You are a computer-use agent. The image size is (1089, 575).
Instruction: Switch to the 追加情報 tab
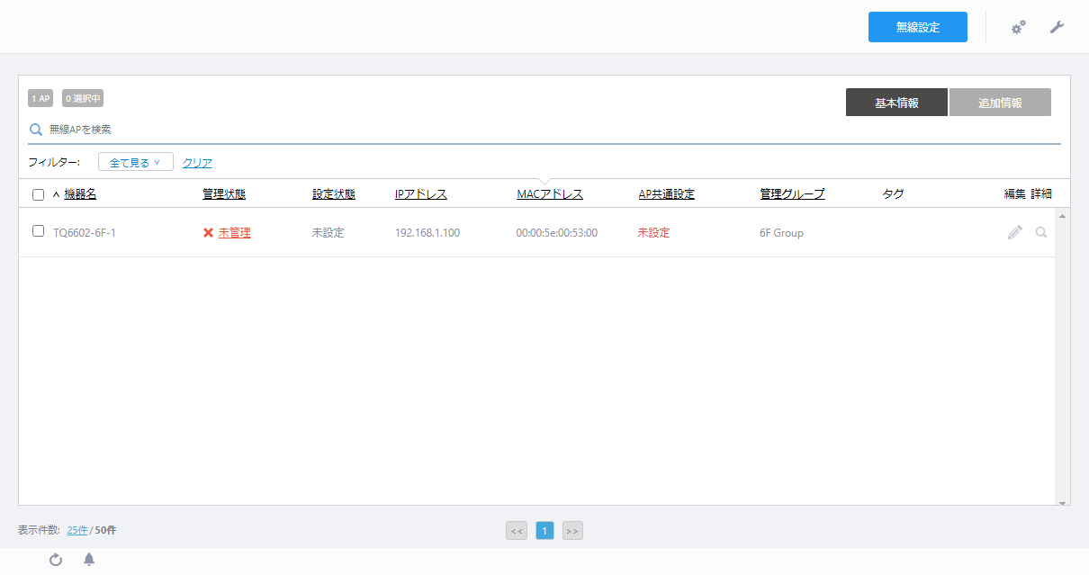pos(1000,103)
